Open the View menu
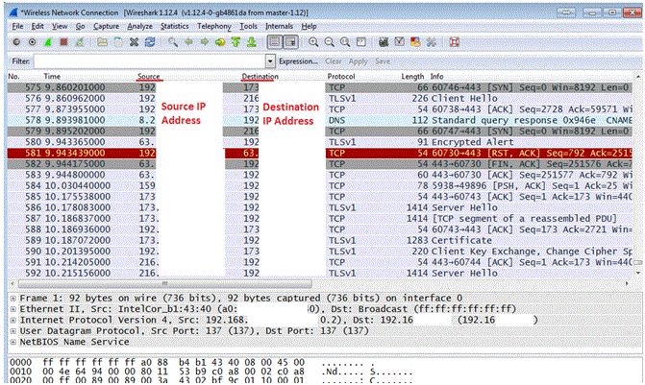 click(x=60, y=26)
